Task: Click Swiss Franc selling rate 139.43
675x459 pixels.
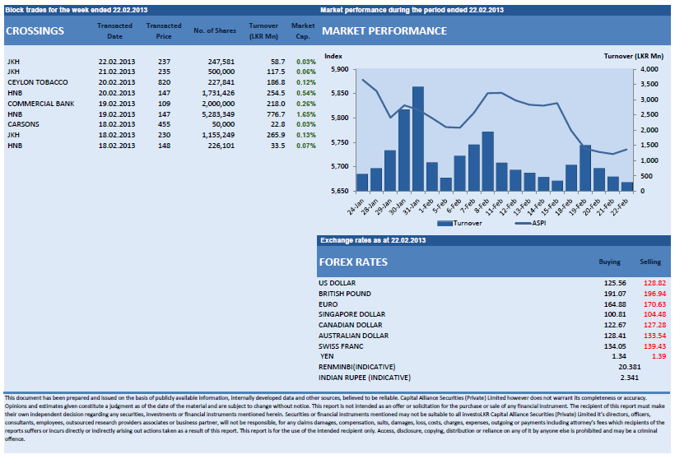Action: pyautogui.click(x=654, y=347)
